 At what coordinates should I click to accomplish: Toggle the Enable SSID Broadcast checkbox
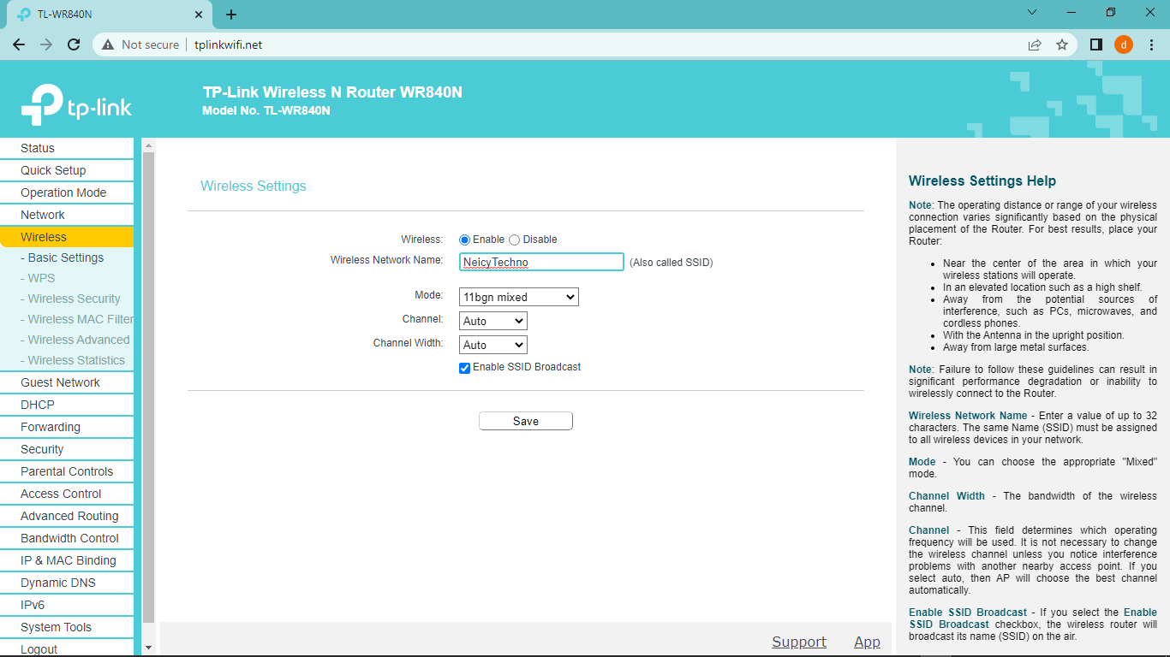pos(465,368)
